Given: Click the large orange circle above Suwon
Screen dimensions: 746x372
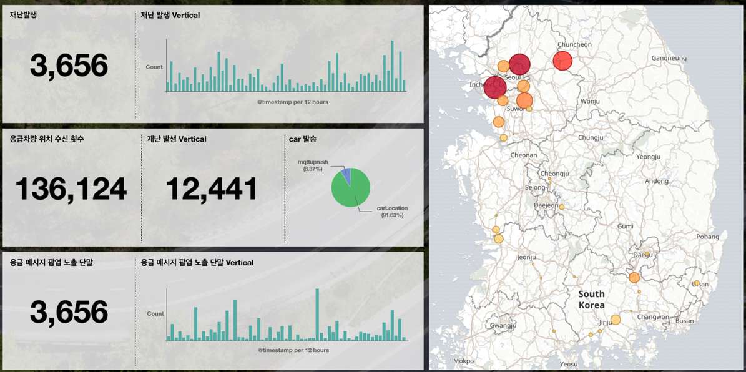Looking at the screenshot, I should pyautogui.click(x=524, y=100).
